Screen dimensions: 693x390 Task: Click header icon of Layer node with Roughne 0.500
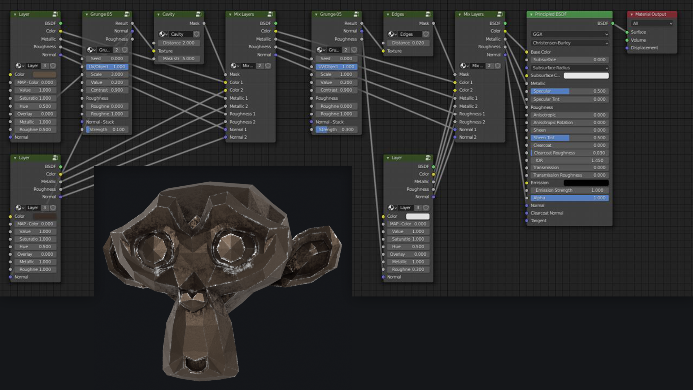(x=55, y=14)
